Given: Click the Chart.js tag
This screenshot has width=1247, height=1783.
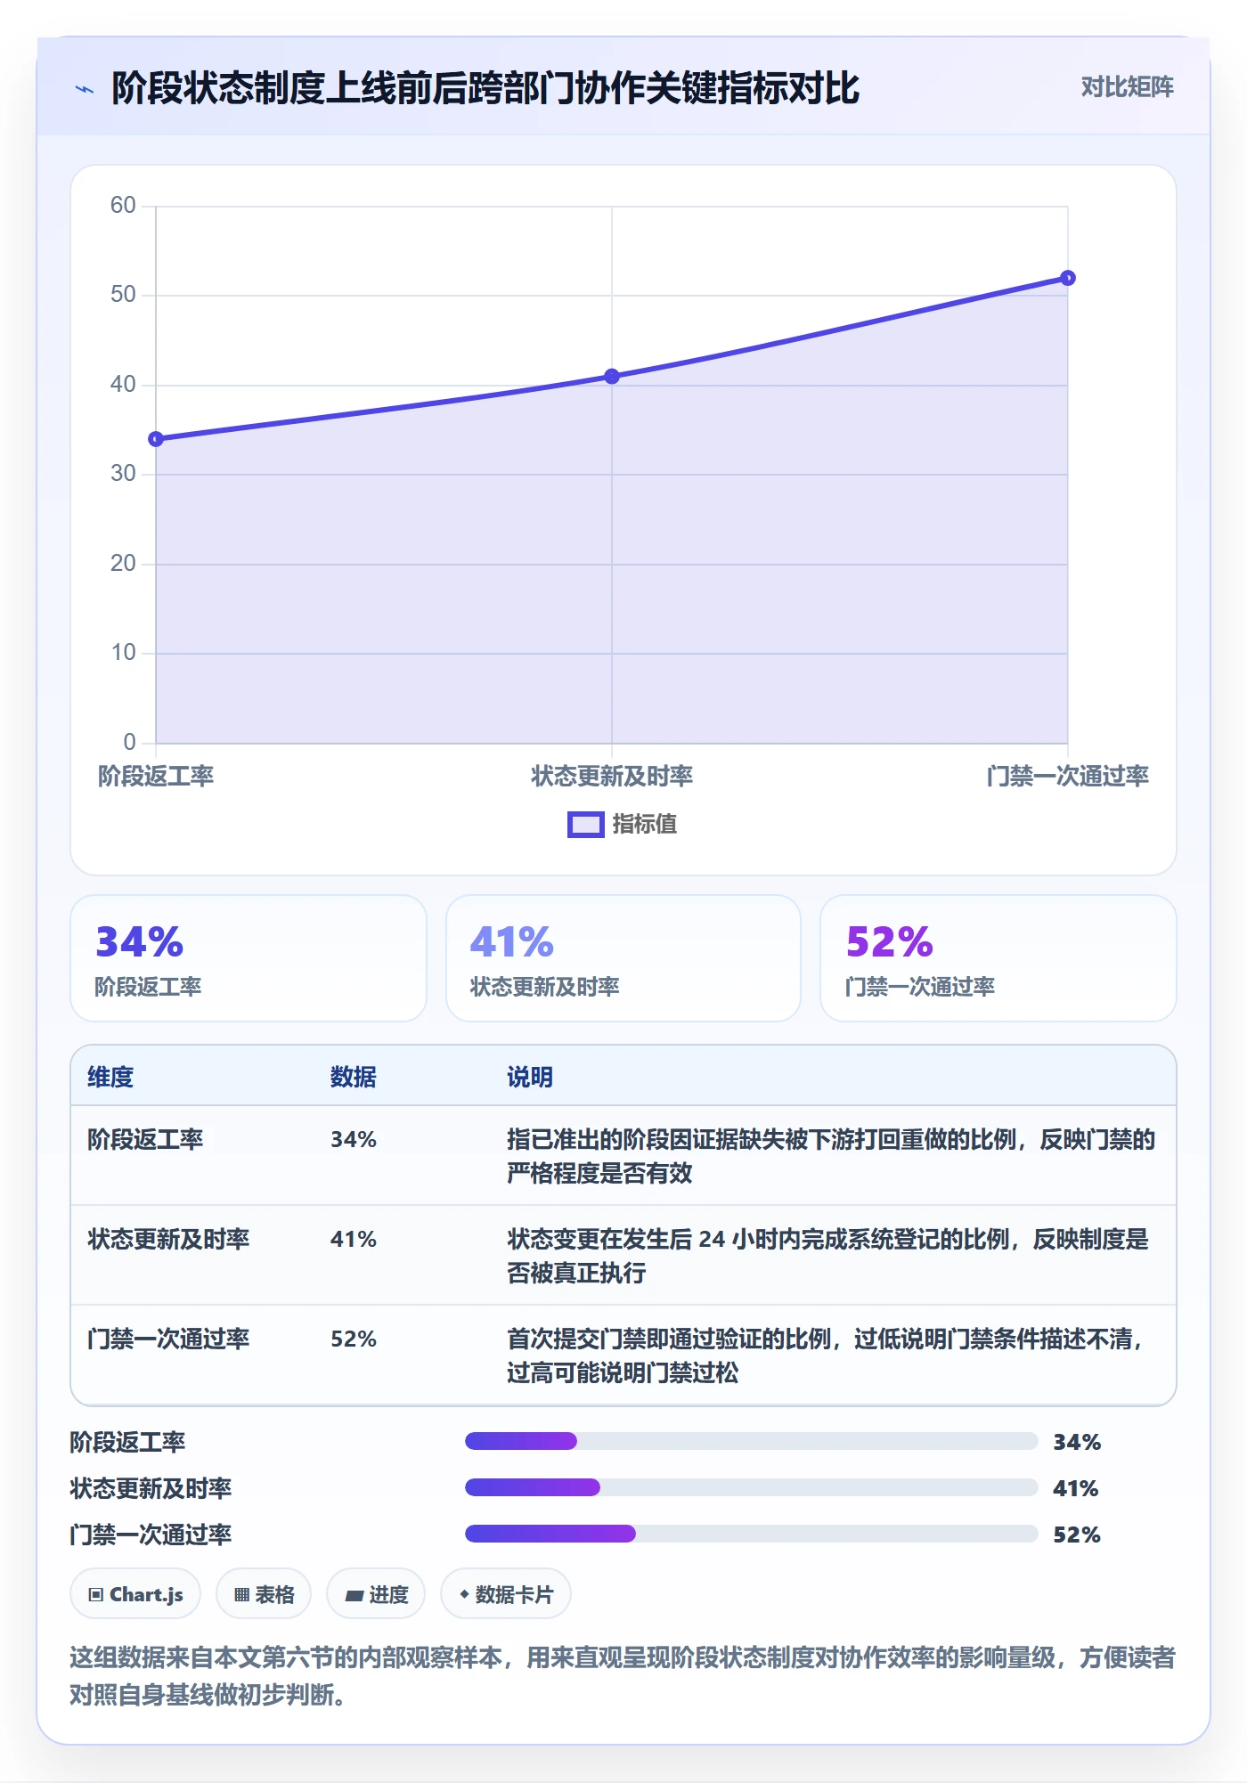Looking at the screenshot, I should (x=135, y=1595).
